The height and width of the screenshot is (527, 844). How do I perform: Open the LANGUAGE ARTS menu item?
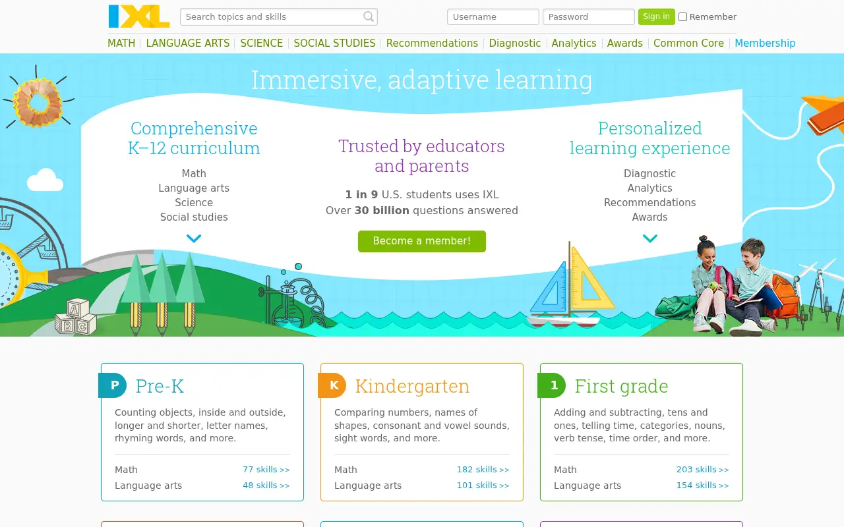(x=188, y=43)
